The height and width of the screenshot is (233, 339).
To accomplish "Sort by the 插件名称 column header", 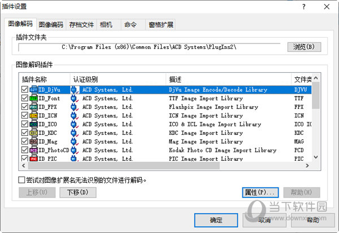I will [45, 79].
